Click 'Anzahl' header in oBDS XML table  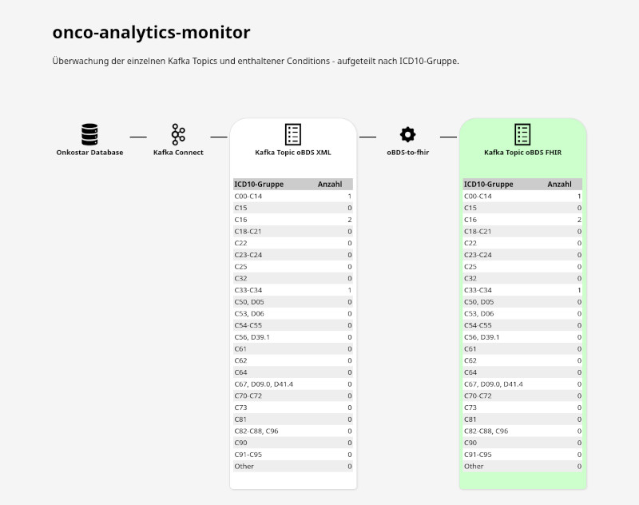(330, 185)
